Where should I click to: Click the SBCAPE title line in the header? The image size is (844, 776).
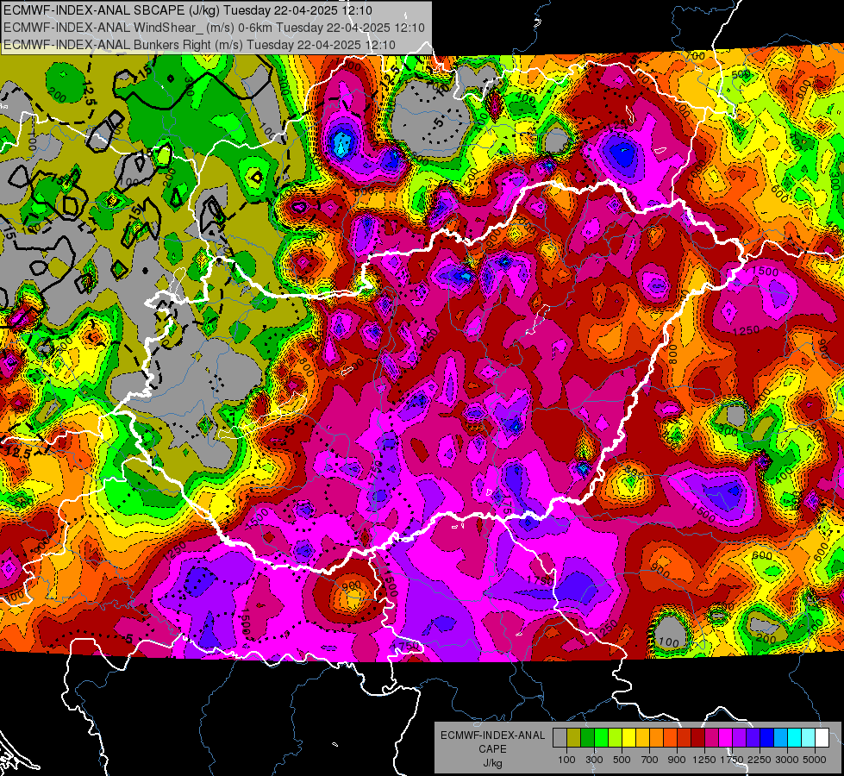(x=188, y=10)
